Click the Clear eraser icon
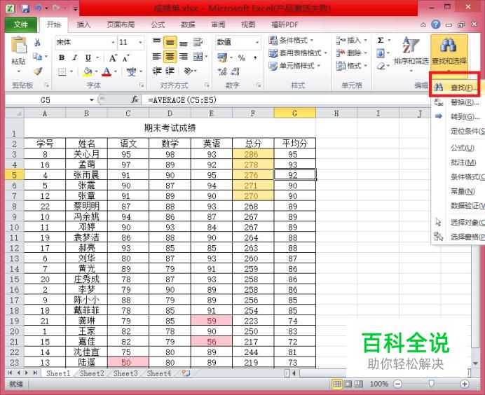 [381, 66]
